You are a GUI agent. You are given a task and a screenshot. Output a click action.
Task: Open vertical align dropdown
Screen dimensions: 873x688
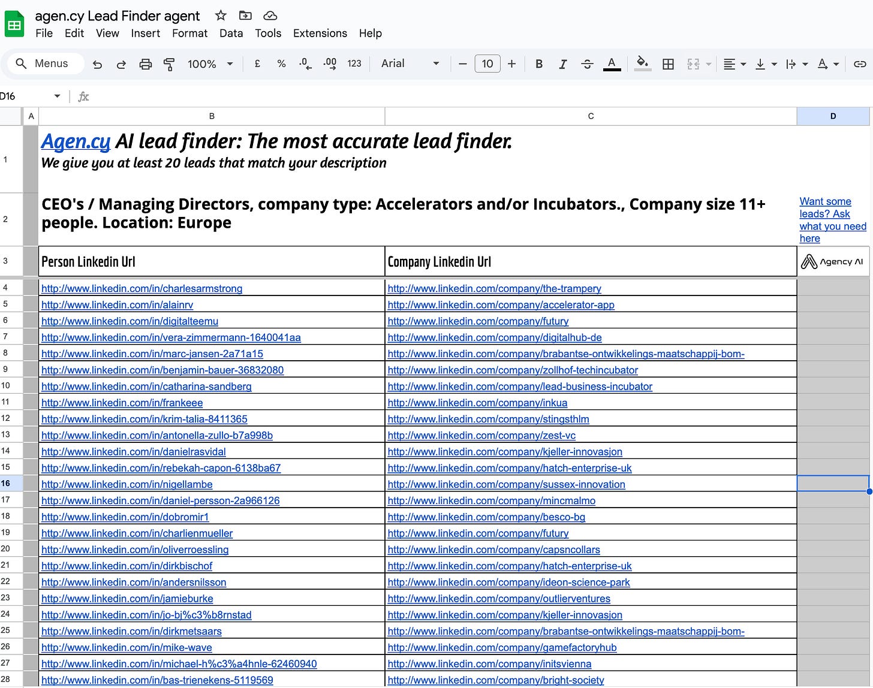tap(766, 64)
